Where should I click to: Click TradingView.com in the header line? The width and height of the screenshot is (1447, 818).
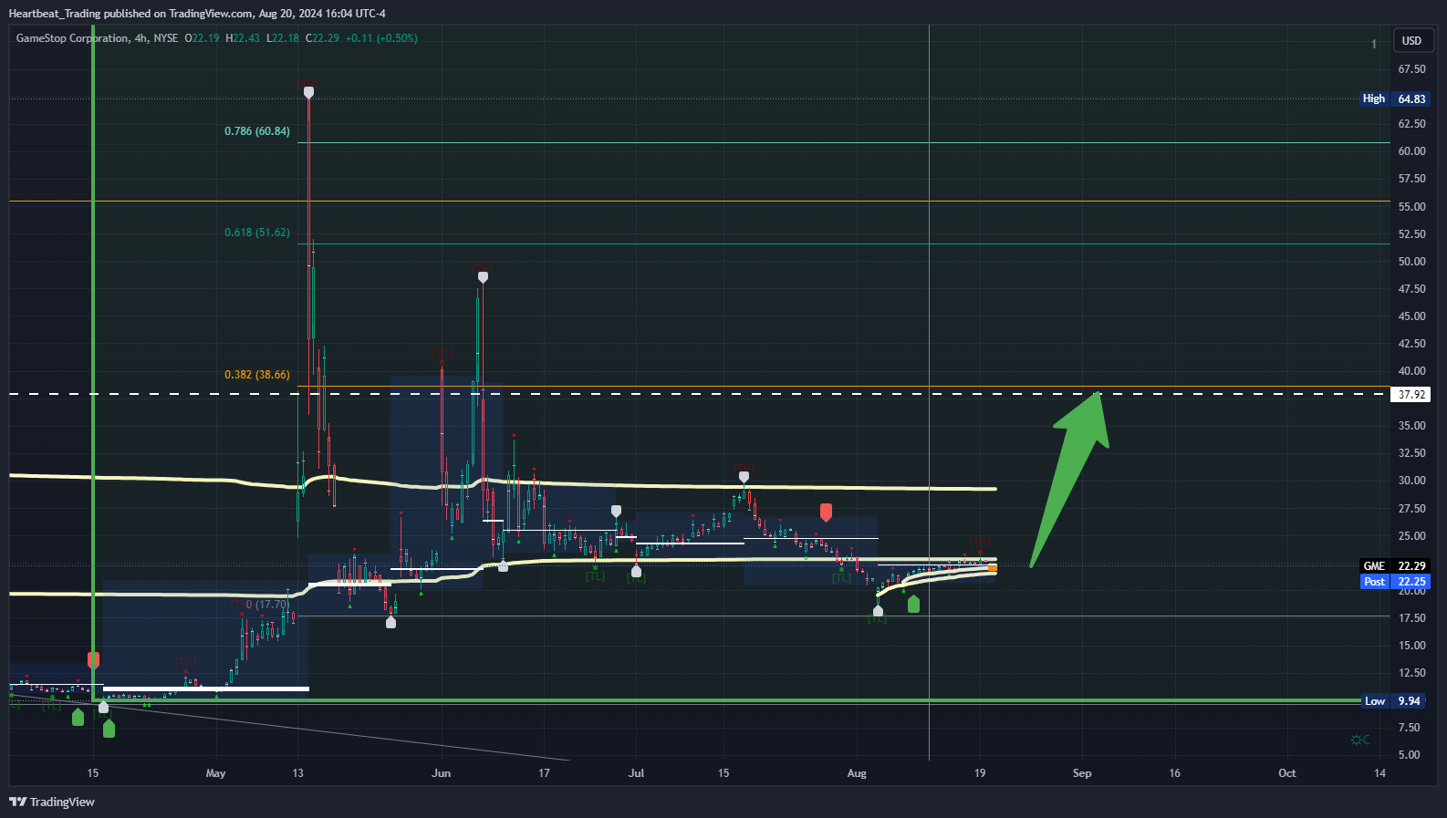(x=211, y=14)
